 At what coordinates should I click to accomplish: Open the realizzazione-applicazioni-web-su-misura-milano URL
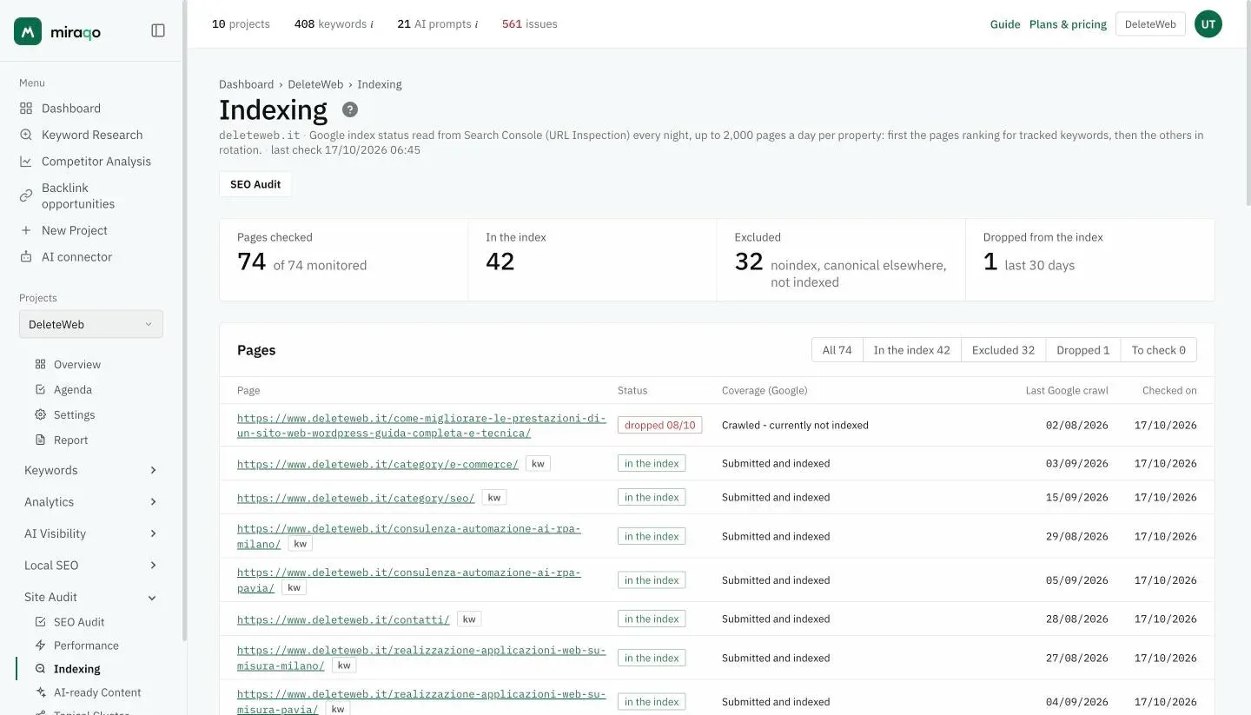click(x=421, y=658)
